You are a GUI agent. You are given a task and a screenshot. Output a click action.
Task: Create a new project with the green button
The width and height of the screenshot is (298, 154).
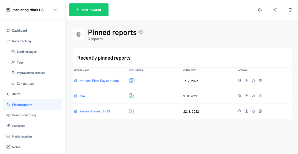89,10
